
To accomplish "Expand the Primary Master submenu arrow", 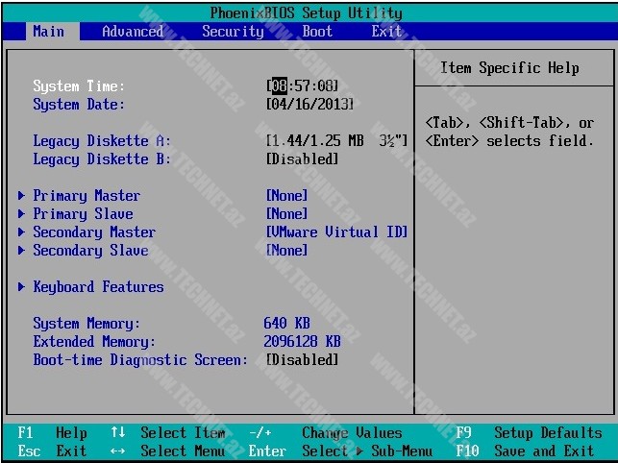I will [x=21, y=196].
